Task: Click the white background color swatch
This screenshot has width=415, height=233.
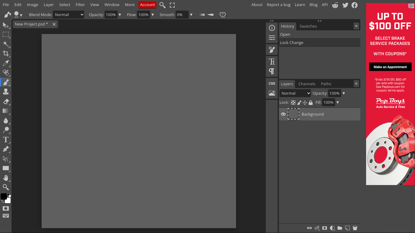Action: coord(8,201)
